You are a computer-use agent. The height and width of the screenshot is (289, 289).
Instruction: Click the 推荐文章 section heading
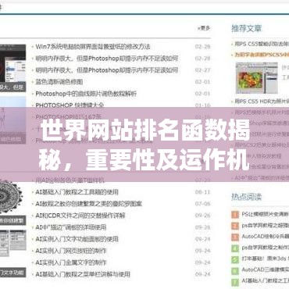click(246, 28)
